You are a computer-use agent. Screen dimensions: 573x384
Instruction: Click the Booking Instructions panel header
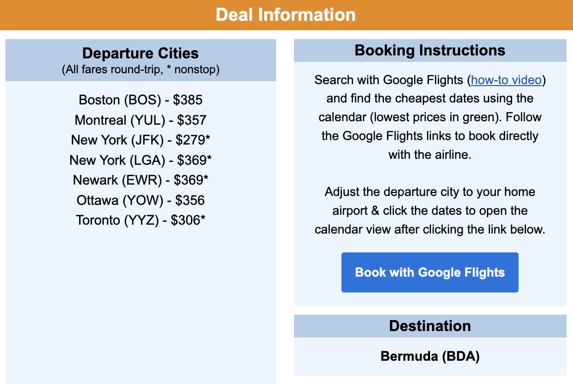(430, 50)
